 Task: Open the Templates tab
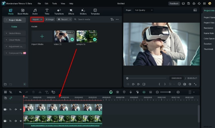[95, 12]
